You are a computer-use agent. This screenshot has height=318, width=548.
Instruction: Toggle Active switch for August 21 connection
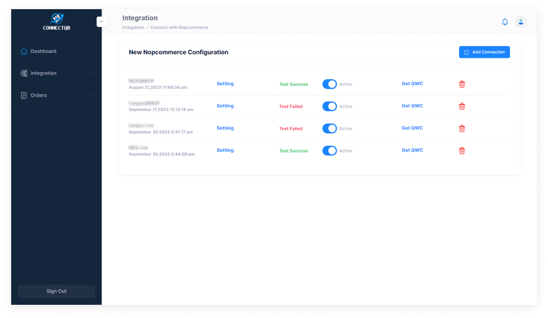point(330,84)
